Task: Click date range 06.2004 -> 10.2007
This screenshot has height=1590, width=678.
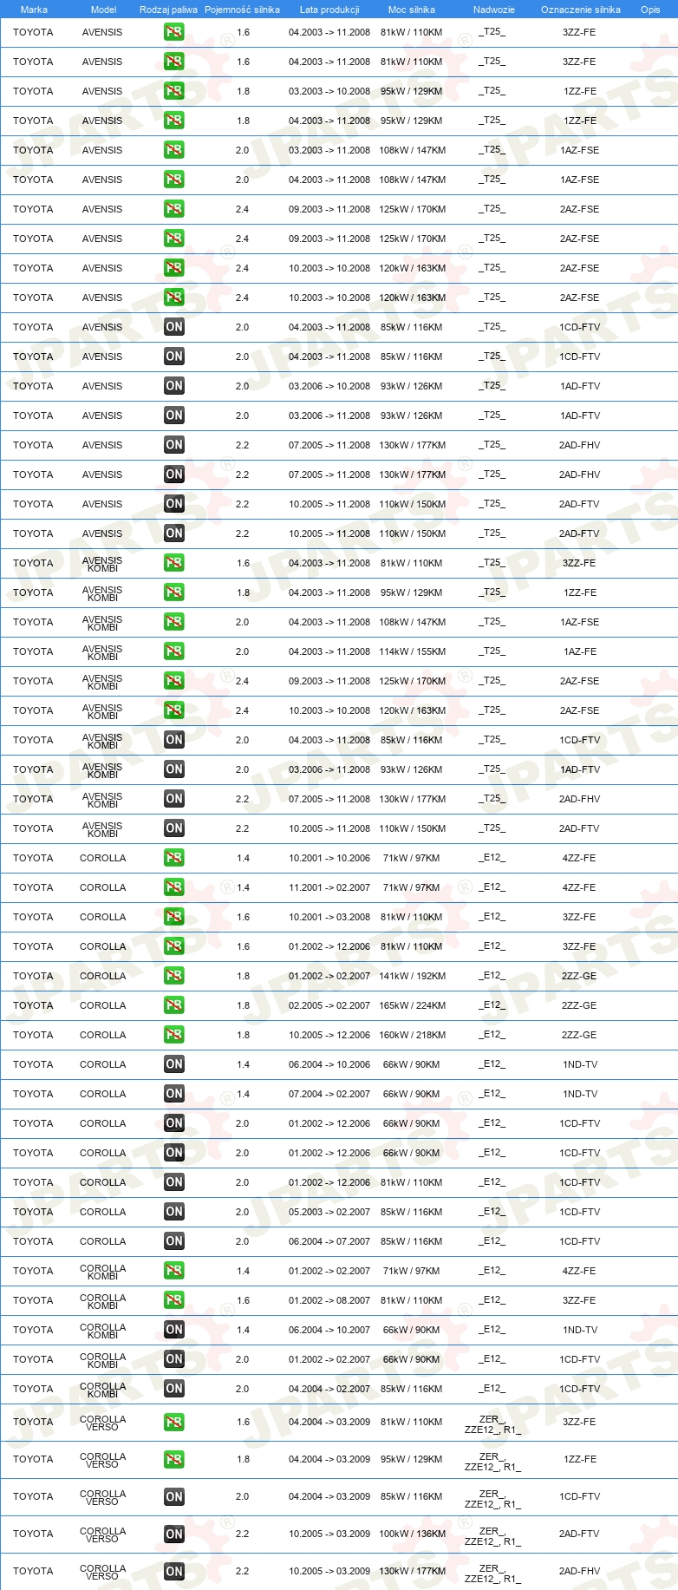Action: coord(329,1330)
